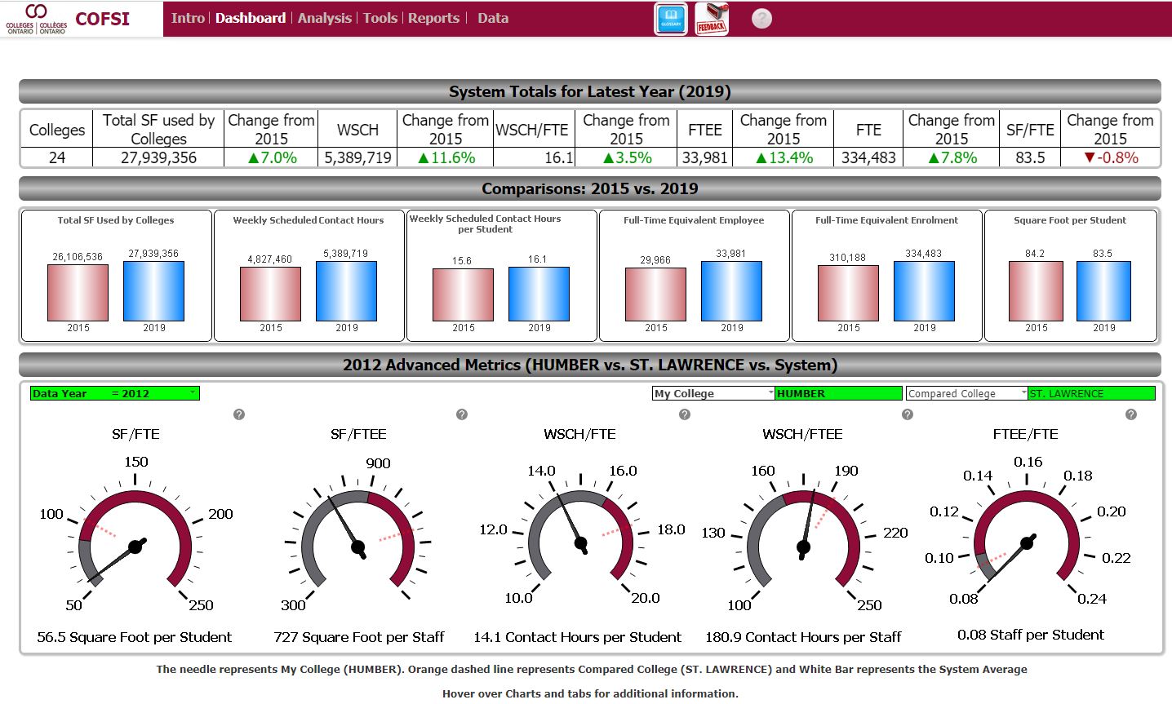Open help for the WSCH/FTE gauge

coord(685,414)
